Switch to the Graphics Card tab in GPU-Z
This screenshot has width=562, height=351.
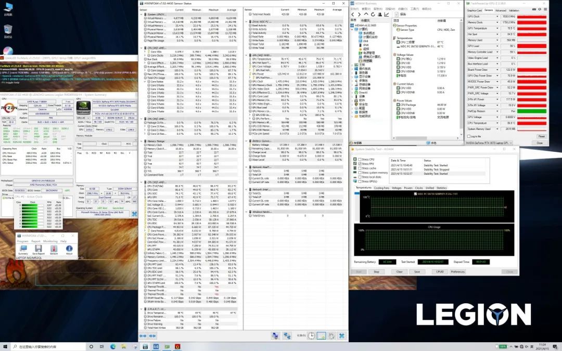point(474,10)
